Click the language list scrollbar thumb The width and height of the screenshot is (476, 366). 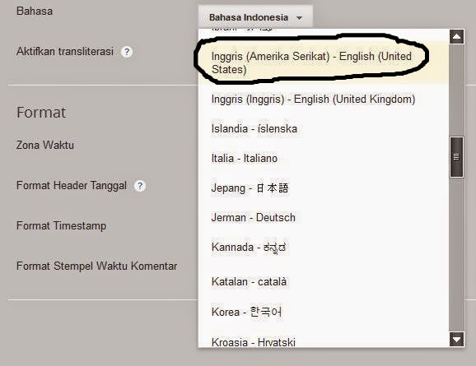point(456,157)
